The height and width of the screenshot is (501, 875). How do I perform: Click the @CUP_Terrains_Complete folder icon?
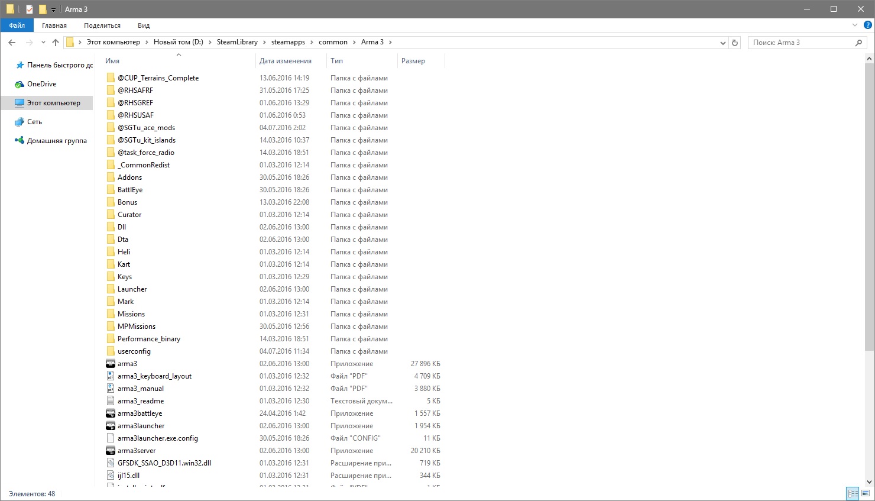point(111,78)
